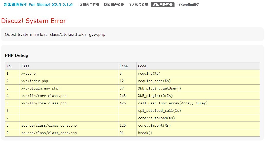271x144 pixels.
Task: Click the 'Line' column header
Action: (x=127, y=66)
